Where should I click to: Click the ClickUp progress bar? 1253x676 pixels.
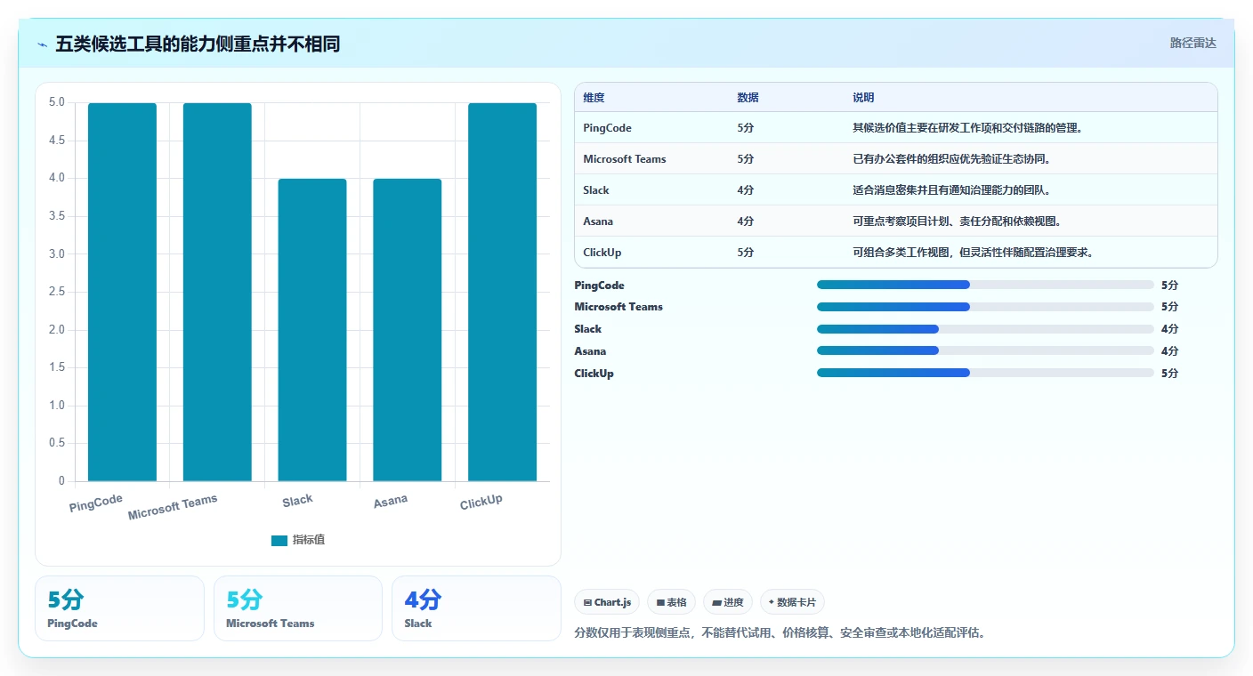point(985,373)
